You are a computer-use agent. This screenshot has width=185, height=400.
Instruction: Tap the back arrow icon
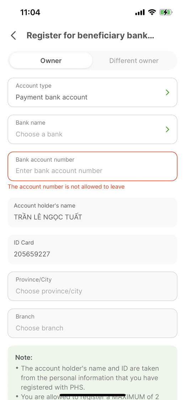tap(14, 36)
